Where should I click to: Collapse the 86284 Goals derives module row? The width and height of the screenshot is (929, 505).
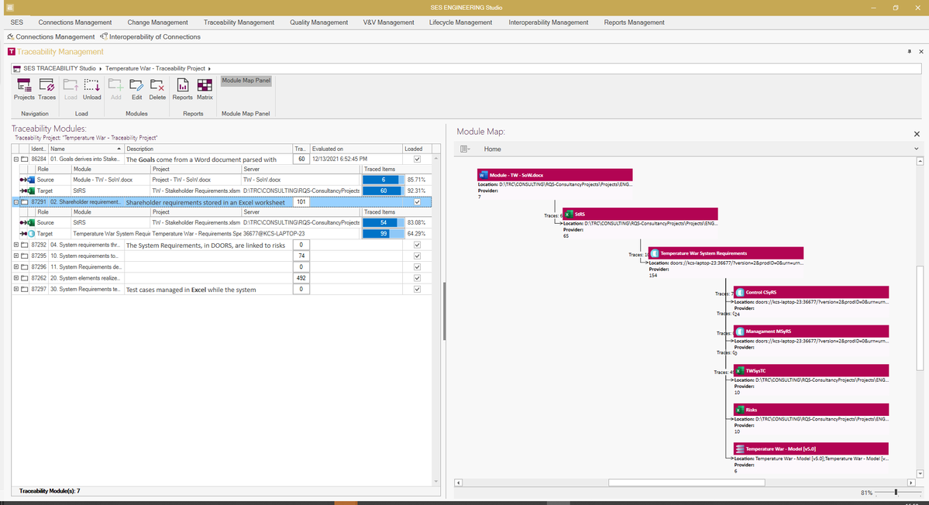(16, 160)
